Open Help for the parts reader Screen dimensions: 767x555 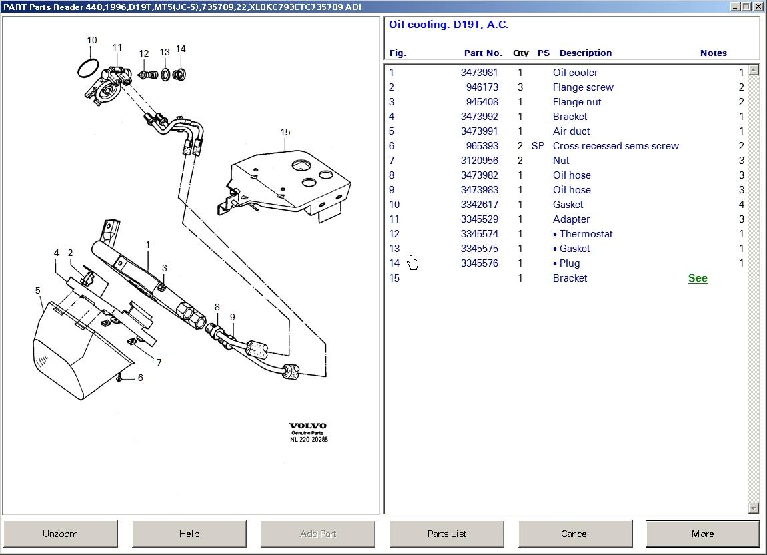(189, 534)
